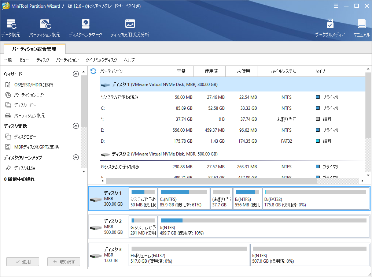372x277 pixels.
Task: Select the ディスク 3 drive icon in the disk map
Action: (96, 256)
